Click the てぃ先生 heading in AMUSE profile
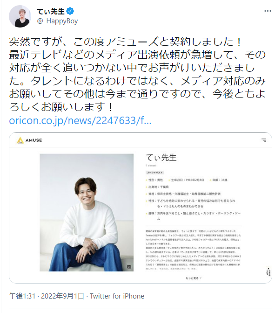275x313 pixels. click(x=161, y=158)
